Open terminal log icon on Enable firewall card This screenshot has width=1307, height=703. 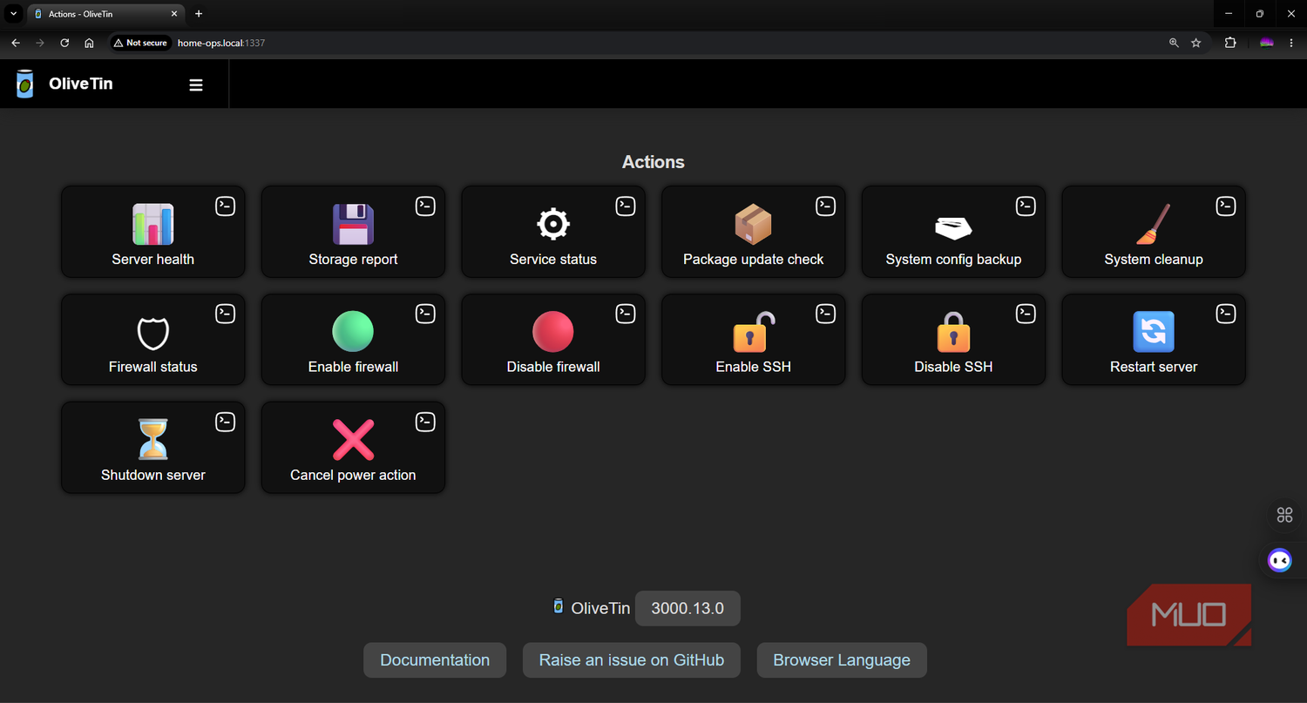(425, 314)
